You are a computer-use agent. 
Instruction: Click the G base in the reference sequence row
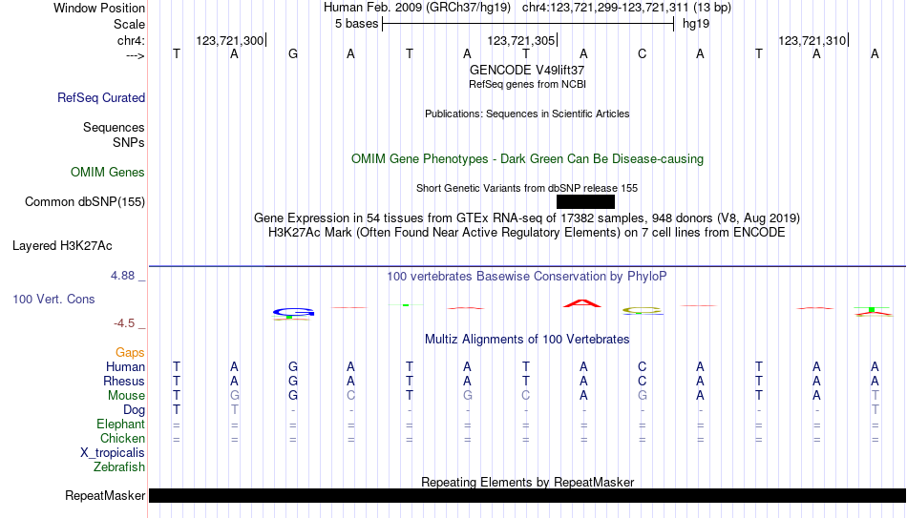(x=293, y=54)
